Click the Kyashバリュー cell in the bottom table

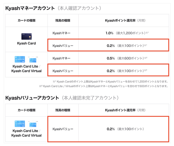(63, 129)
